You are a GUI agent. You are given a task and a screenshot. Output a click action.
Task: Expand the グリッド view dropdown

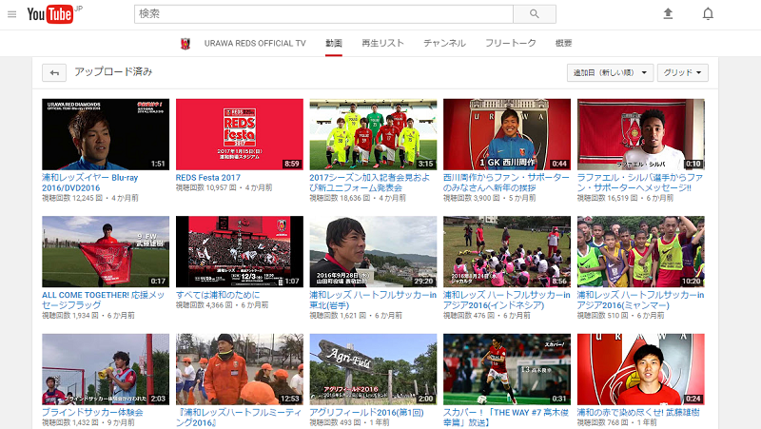(x=683, y=72)
